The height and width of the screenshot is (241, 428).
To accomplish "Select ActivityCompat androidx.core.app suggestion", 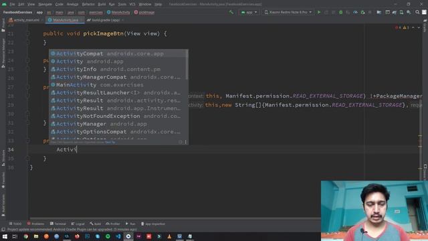I will click(118, 54).
